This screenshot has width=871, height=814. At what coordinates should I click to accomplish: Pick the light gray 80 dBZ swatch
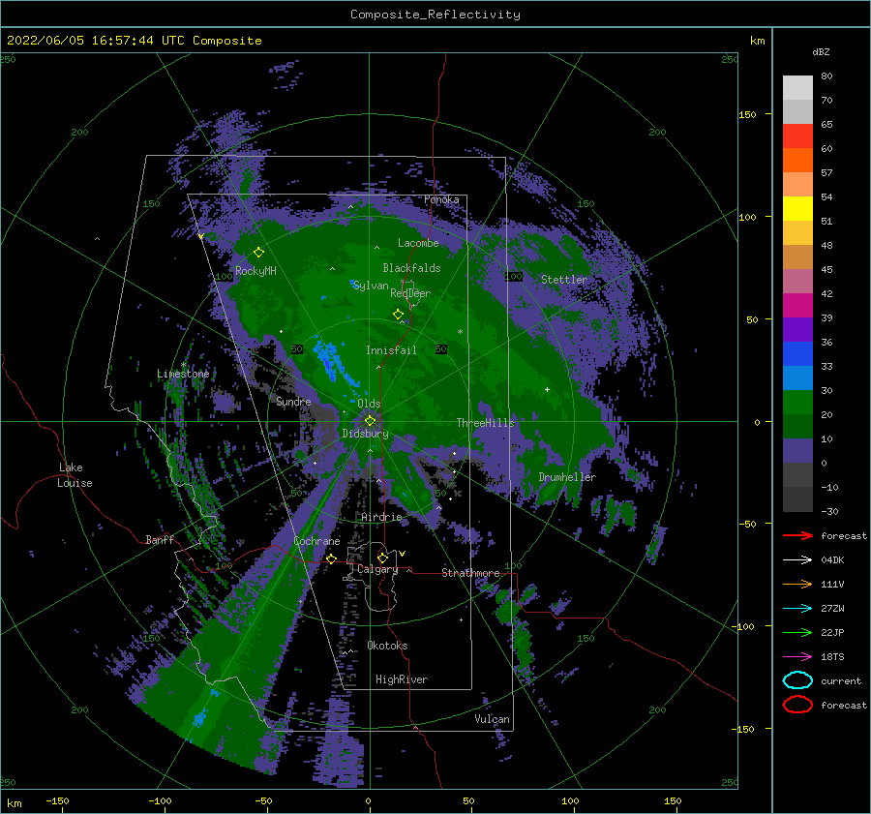point(797,87)
